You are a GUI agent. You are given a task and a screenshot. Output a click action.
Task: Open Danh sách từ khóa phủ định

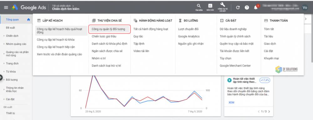pos(109,44)
